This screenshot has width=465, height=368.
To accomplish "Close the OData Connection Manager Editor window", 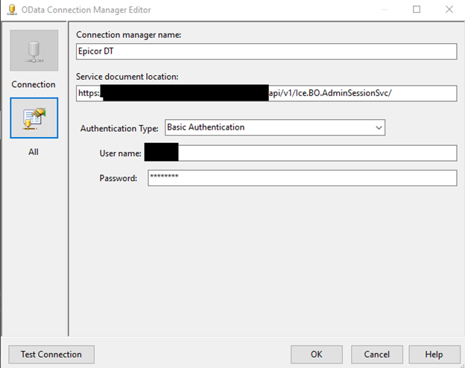I will tap(448, 10).
